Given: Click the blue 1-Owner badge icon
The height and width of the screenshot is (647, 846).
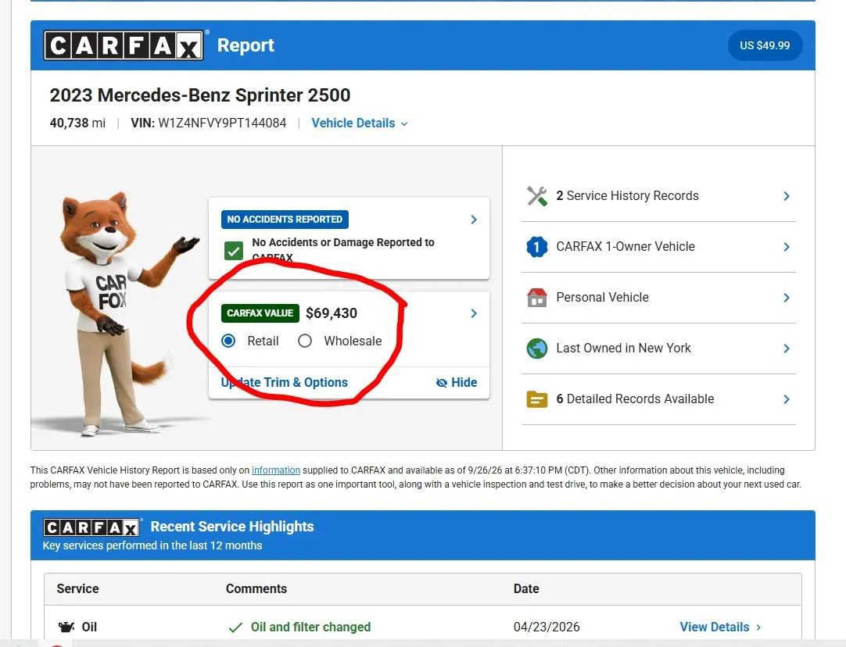Looking at the screenshot, I should pyautogui.click(x=537, y=247).
